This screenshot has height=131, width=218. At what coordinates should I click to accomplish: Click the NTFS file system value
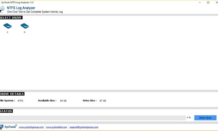tap(20, 101)
